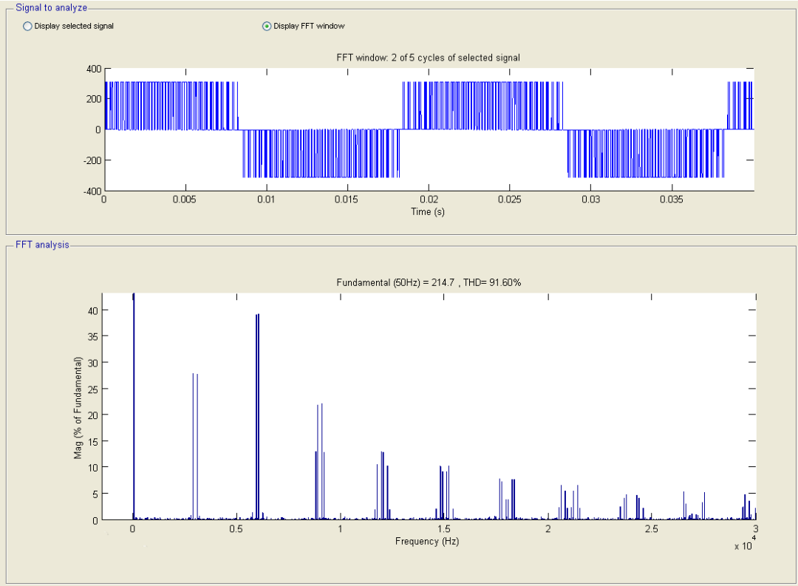Select the "Display selected signal" radio button
The image size is (798, 586).
coord(27,26)
